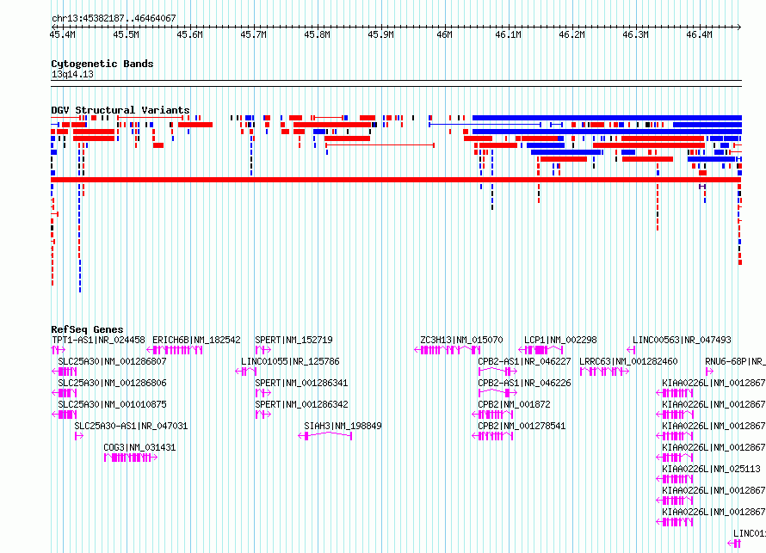Viewport: 766px width, 553px height.
Task: Click the 46.4M ruler tick label
Action: (x=699, y=34)
